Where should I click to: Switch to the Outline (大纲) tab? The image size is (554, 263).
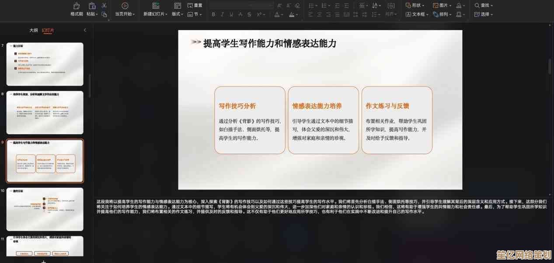tap(34, 30)
